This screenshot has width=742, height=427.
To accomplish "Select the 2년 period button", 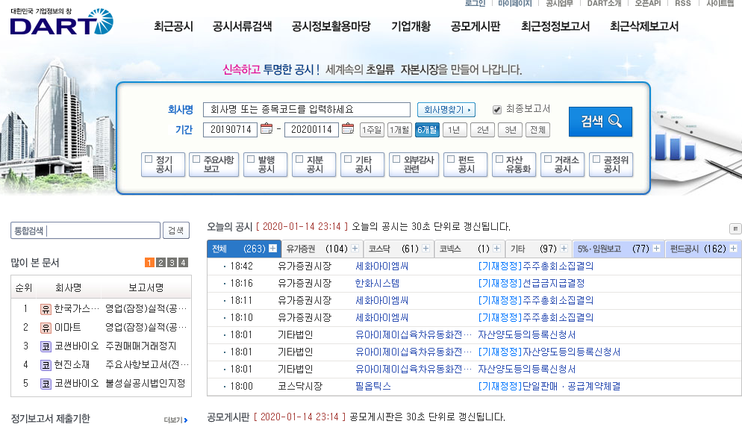I will pos(483,130).
